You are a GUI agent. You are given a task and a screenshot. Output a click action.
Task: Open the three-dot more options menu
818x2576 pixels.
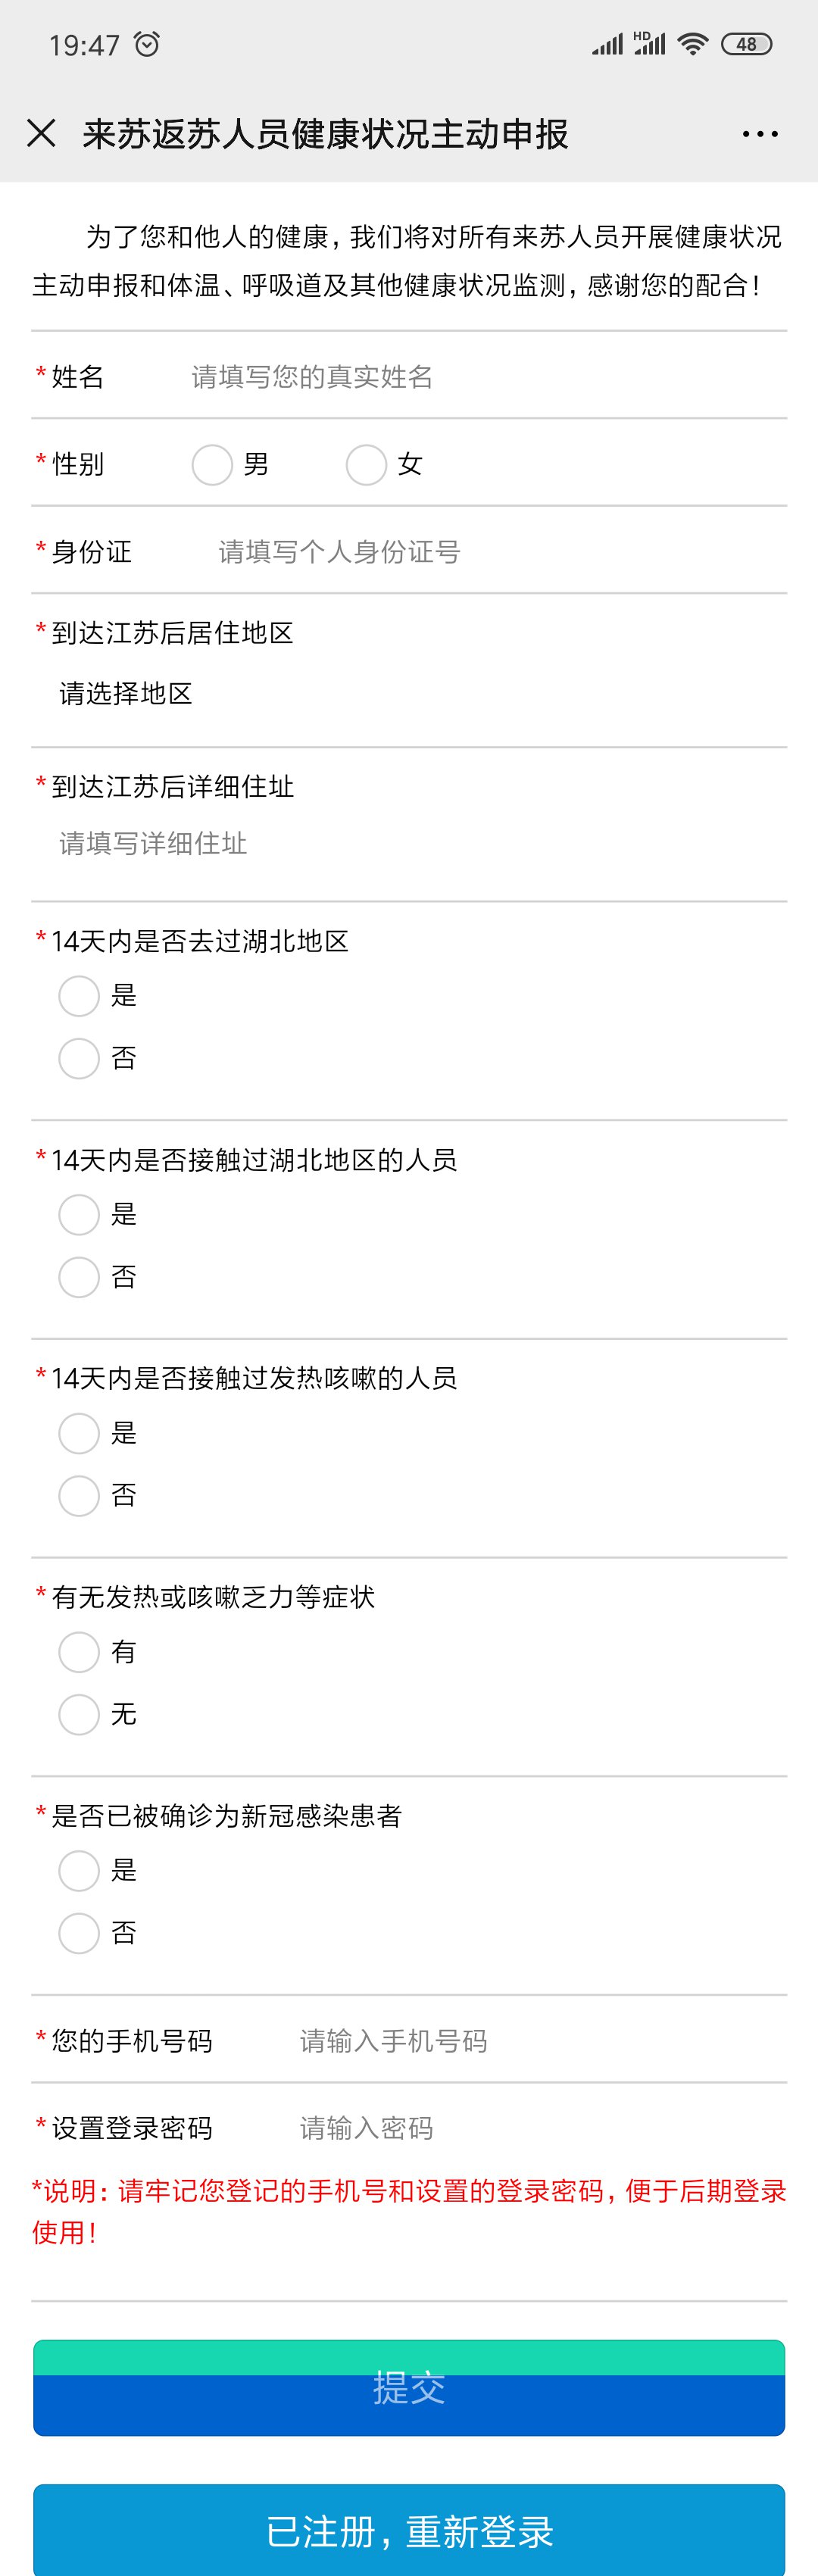pyautogui.click(x=760, y=134)
